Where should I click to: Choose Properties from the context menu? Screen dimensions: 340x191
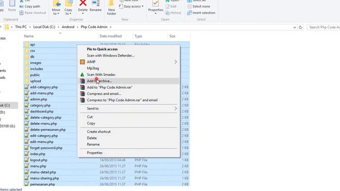click(x=129, y=153)
